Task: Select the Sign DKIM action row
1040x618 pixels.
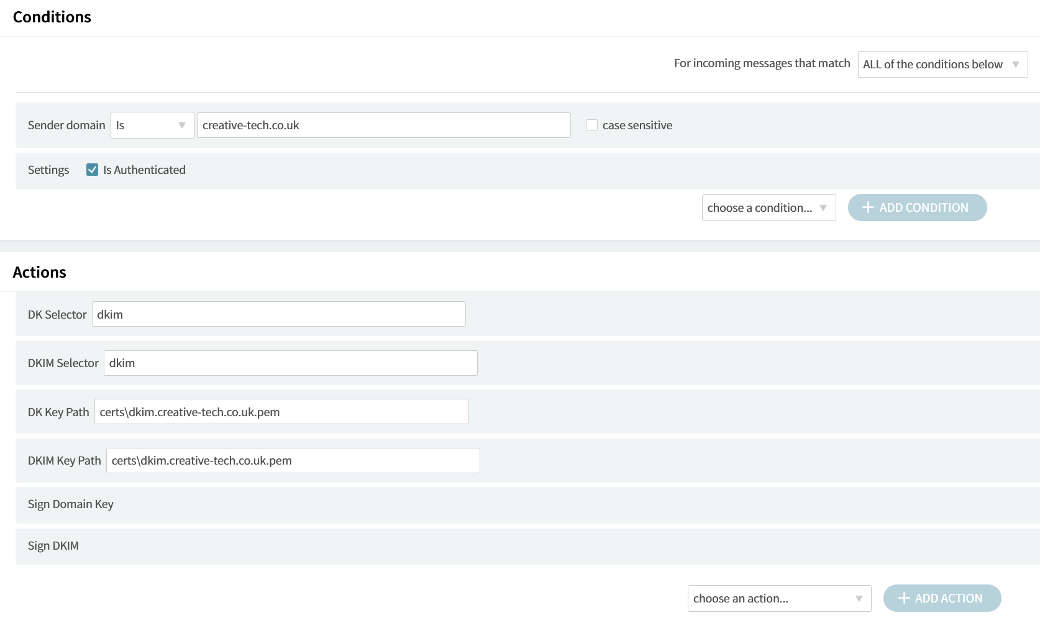Action: click(527, 546)
